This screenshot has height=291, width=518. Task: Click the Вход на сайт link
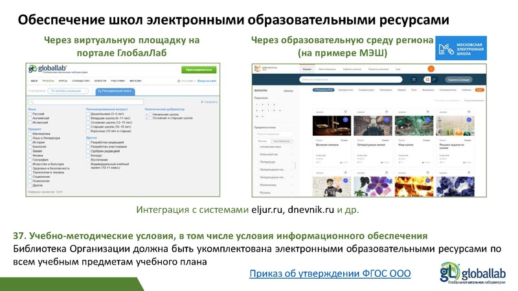(x=207, y=81)
